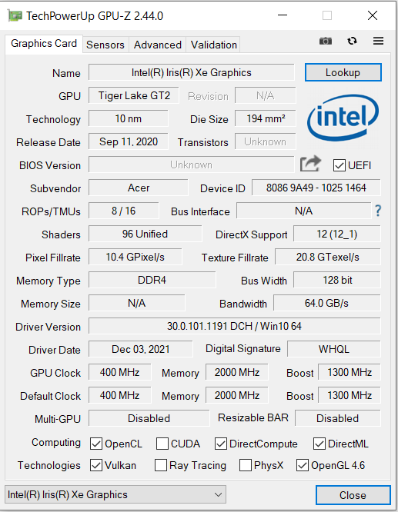Open the hamburger menu icon
398x512 pixels.
tap(379, 41)
